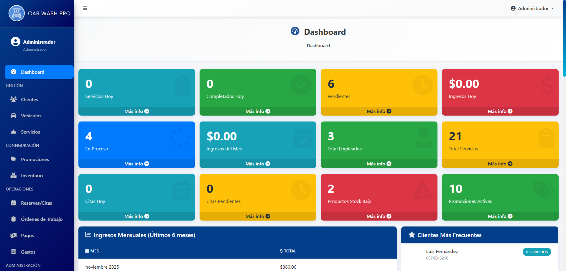Click the Clientes people icon in sidebar

(x=14, y=99)
